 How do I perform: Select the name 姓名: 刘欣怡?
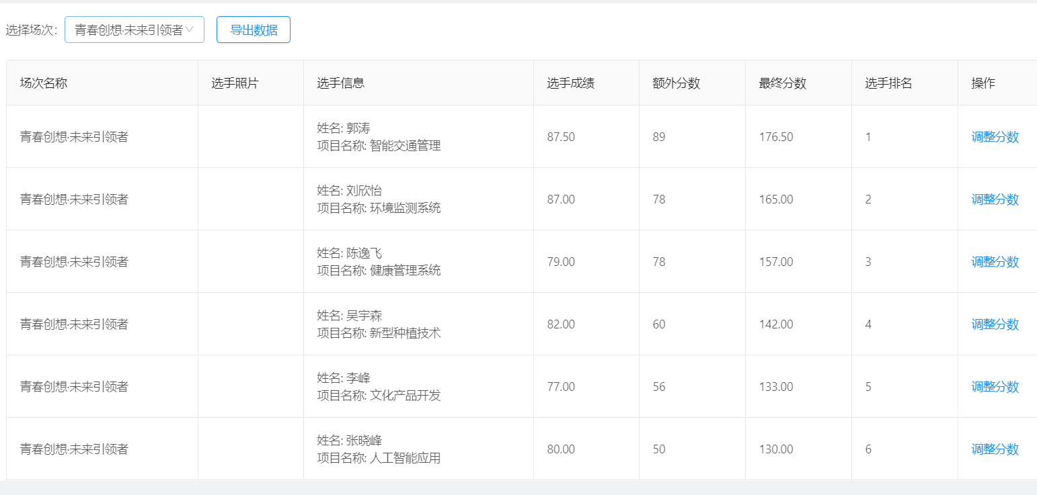pos(350,191)
